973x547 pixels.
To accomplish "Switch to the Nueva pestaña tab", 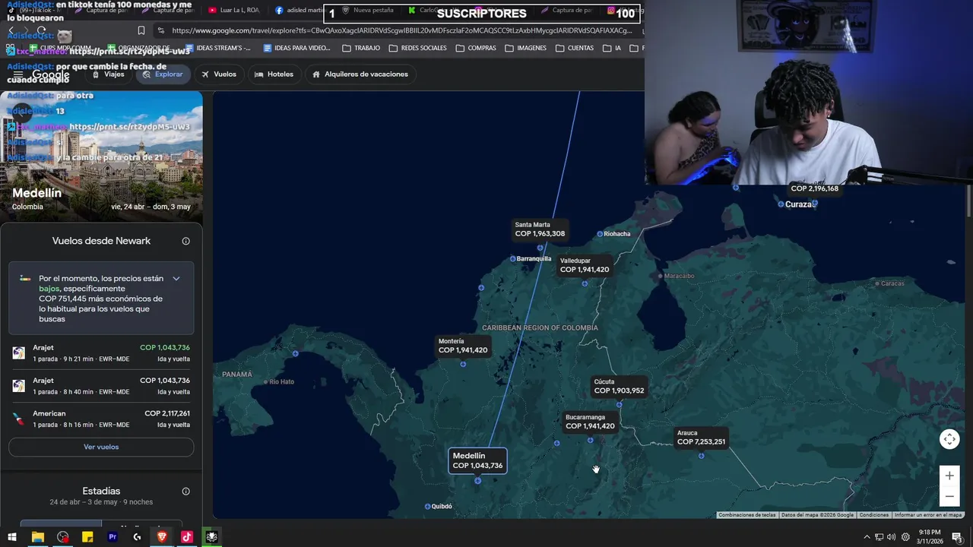I will 367,11.
